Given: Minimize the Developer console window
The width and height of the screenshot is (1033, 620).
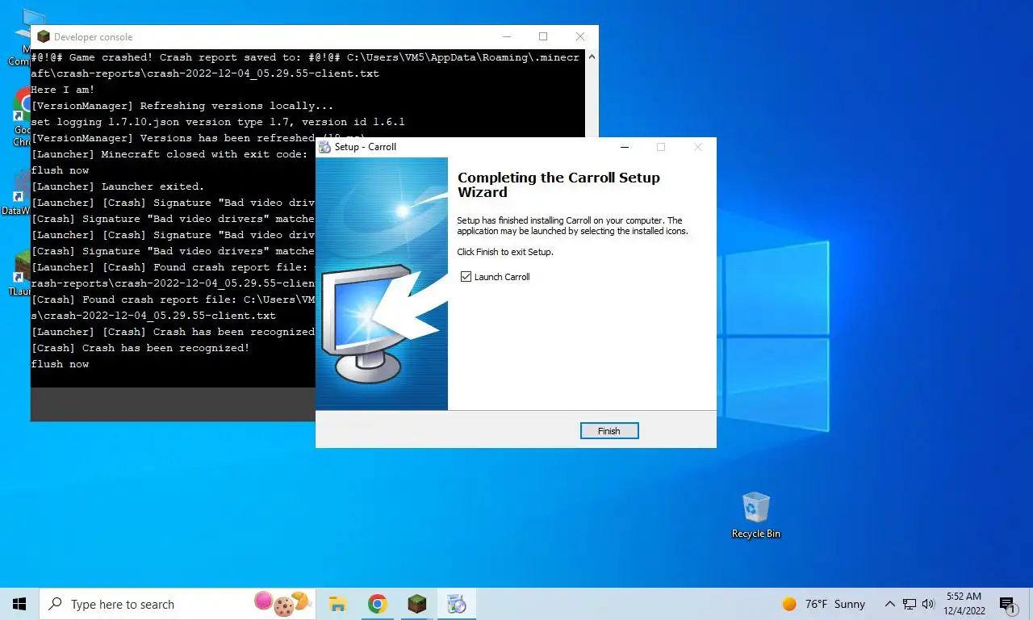Looking at the screenshot, I should pyautogui.click(x=506, y=36).
